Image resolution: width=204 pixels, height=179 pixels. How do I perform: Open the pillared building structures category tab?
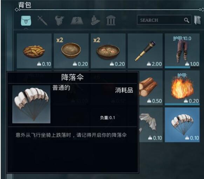click(x=111, y=20)
